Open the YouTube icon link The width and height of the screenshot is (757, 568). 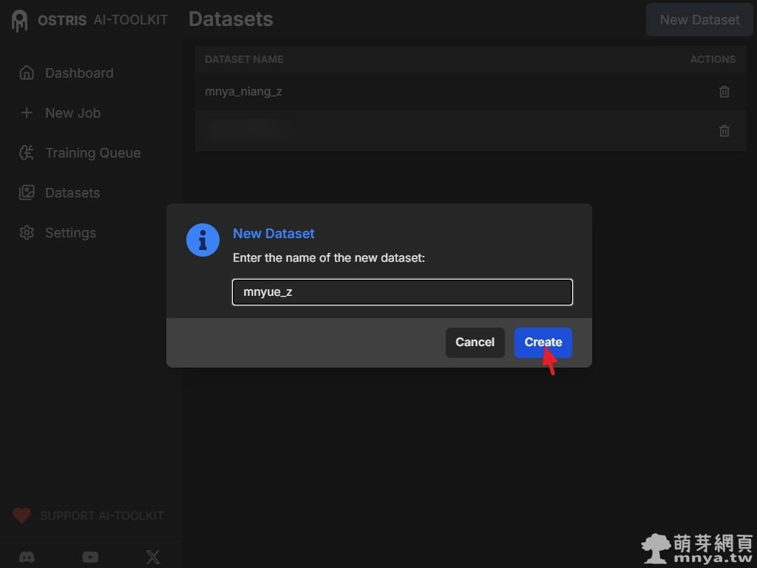[x=90, y=557]
